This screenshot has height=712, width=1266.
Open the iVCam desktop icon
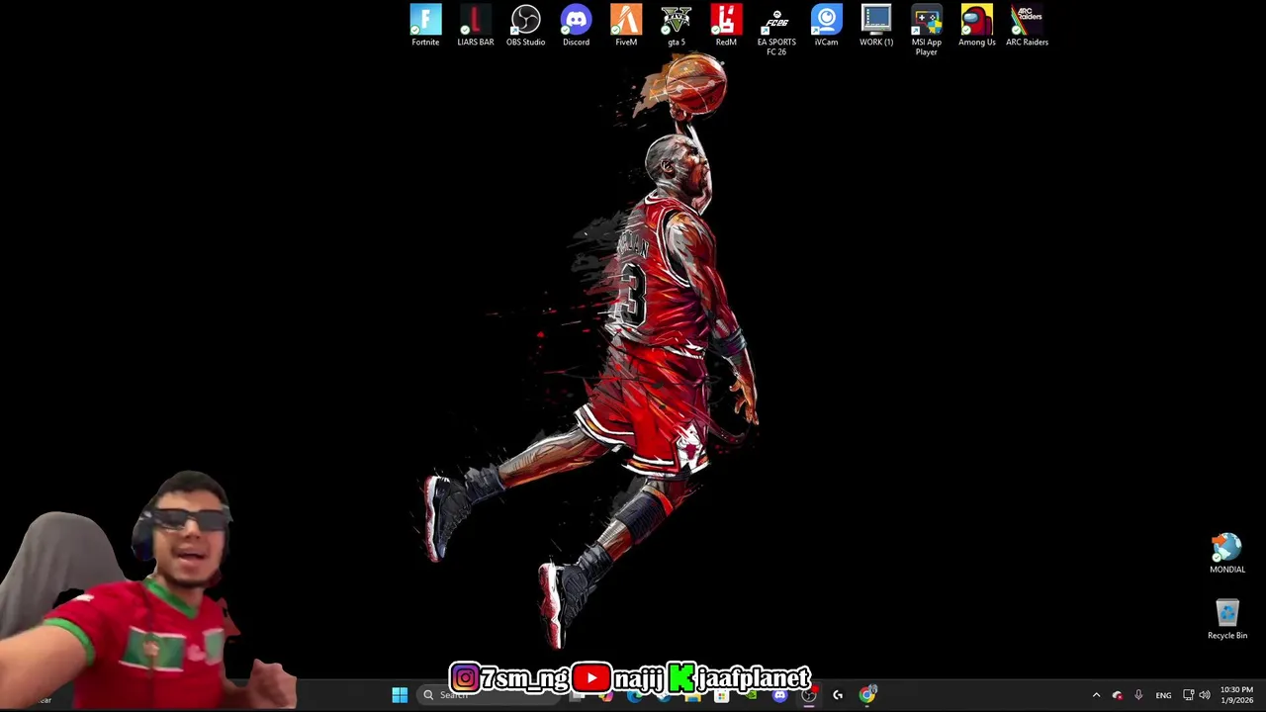pyautogui.click(x=826, y=26)
